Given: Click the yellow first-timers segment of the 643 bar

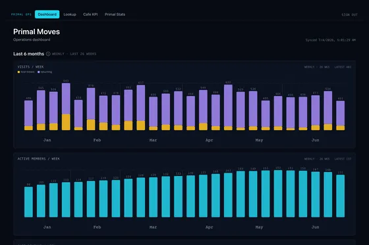Looking at the screenshot, I should 66,122.
